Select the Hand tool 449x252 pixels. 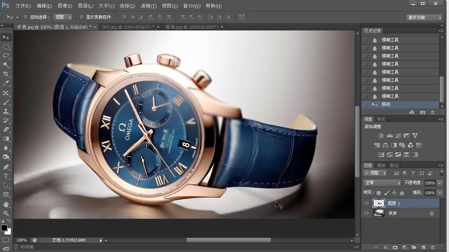point(6,204)
